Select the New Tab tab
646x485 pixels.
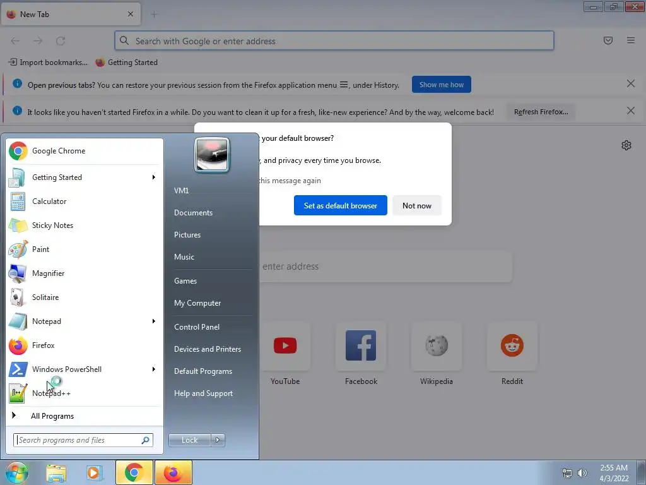click(71, 14)
